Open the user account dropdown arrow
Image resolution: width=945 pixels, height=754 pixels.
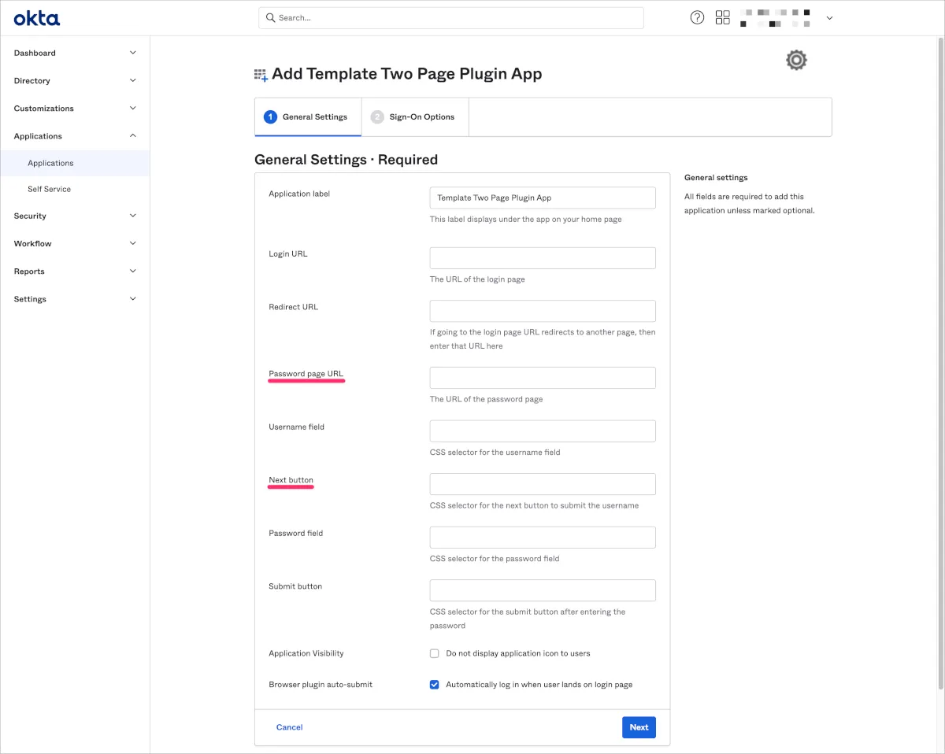coord(829,18)
